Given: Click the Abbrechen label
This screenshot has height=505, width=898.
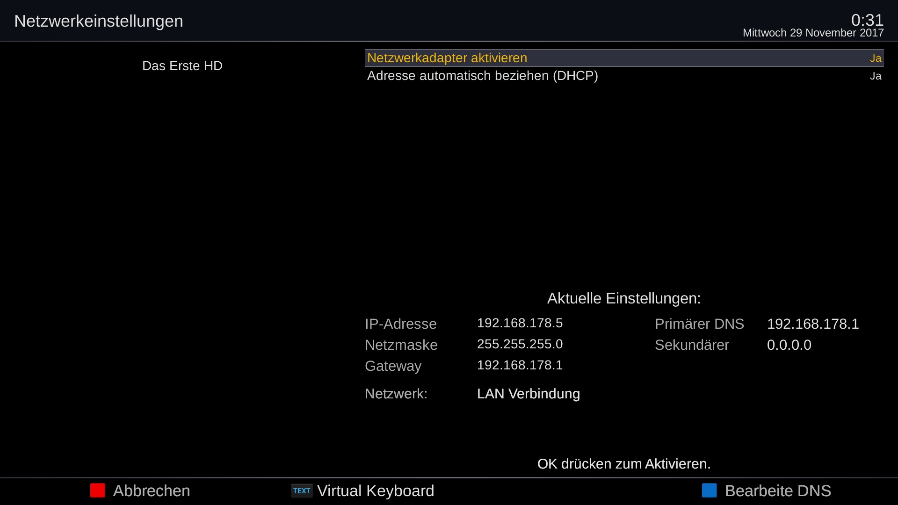Looking at the screenshot, I should click(x=152, y=491).
